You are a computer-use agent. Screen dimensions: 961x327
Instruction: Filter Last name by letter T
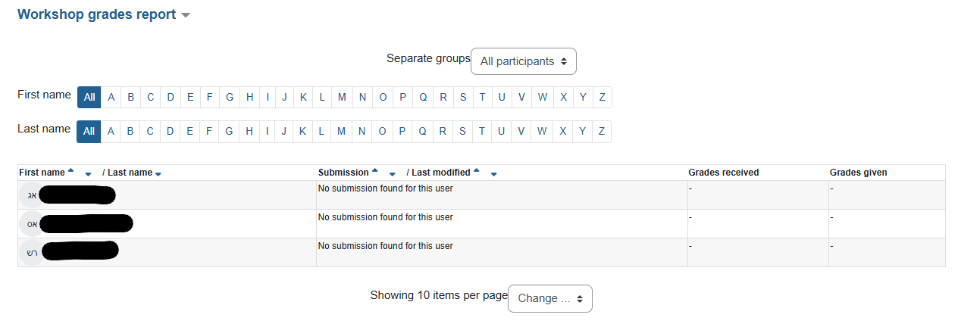click(x=481, y=131)
